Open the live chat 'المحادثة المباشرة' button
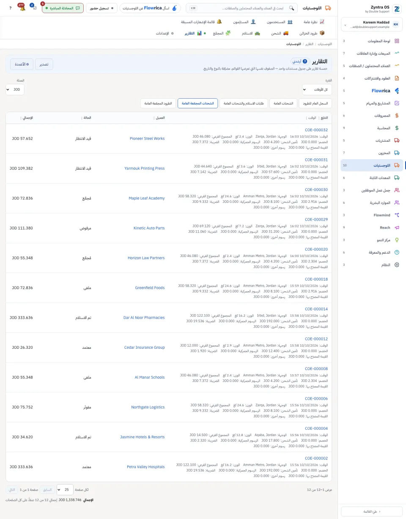This screenshot has width=406, height=519. pos(63,8)
